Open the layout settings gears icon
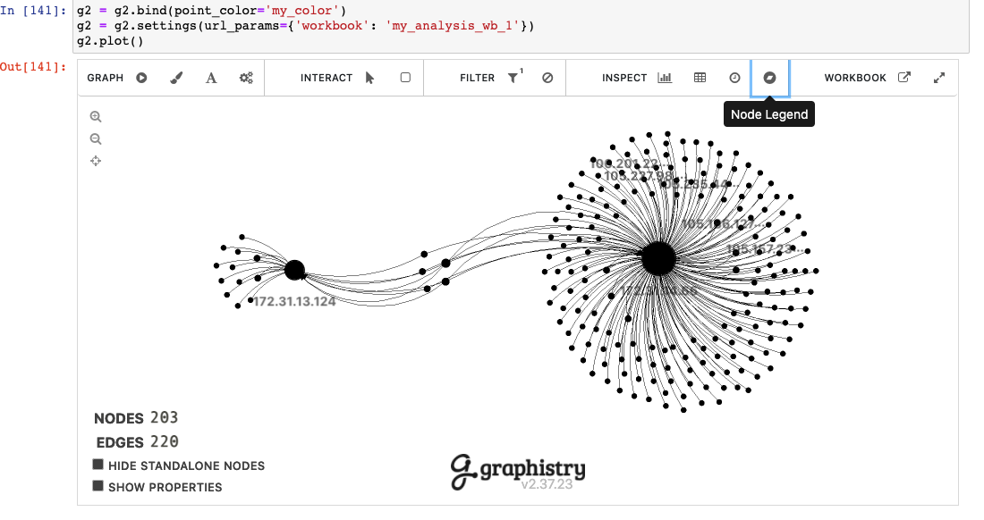 (x=246, y=78)
